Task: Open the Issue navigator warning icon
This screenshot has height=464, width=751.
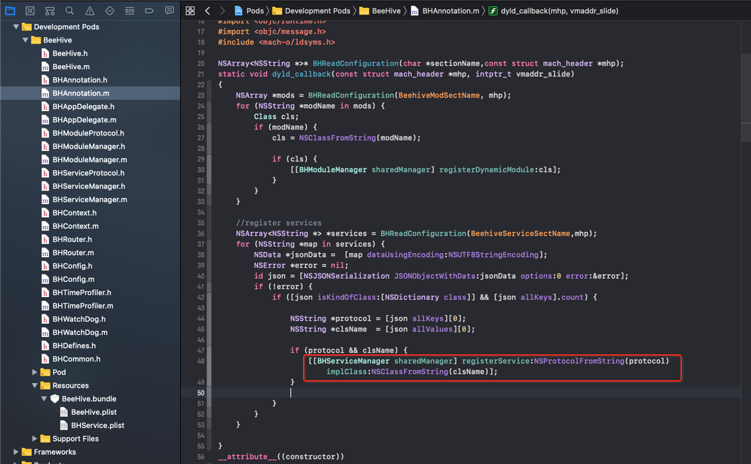Action: [x=90, y=11]
